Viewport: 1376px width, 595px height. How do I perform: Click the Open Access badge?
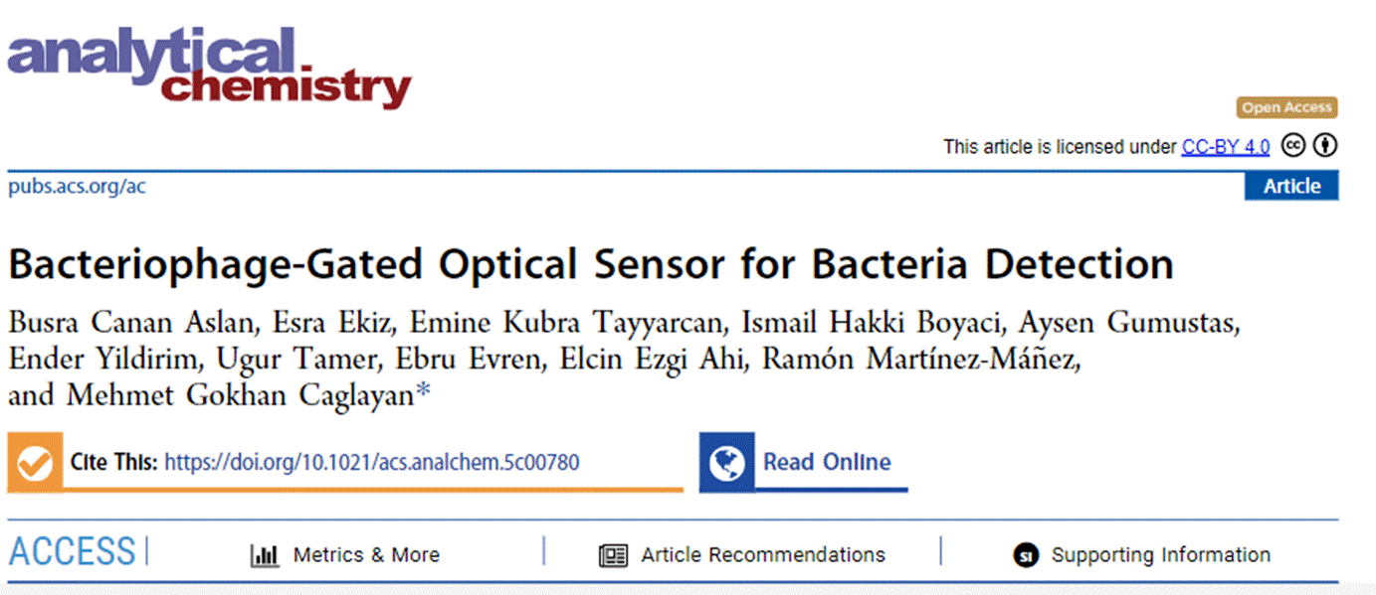1286,107
